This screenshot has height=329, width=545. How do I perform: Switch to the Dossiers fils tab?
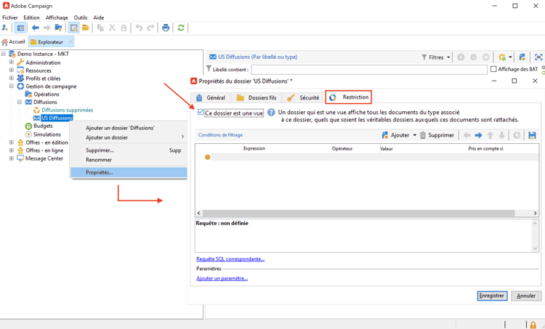(x=257, y=97)
